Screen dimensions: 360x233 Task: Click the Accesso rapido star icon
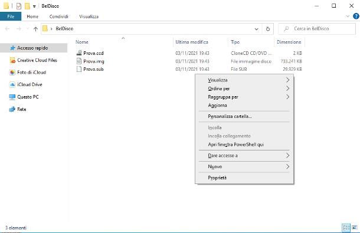(x=12, y=48)
